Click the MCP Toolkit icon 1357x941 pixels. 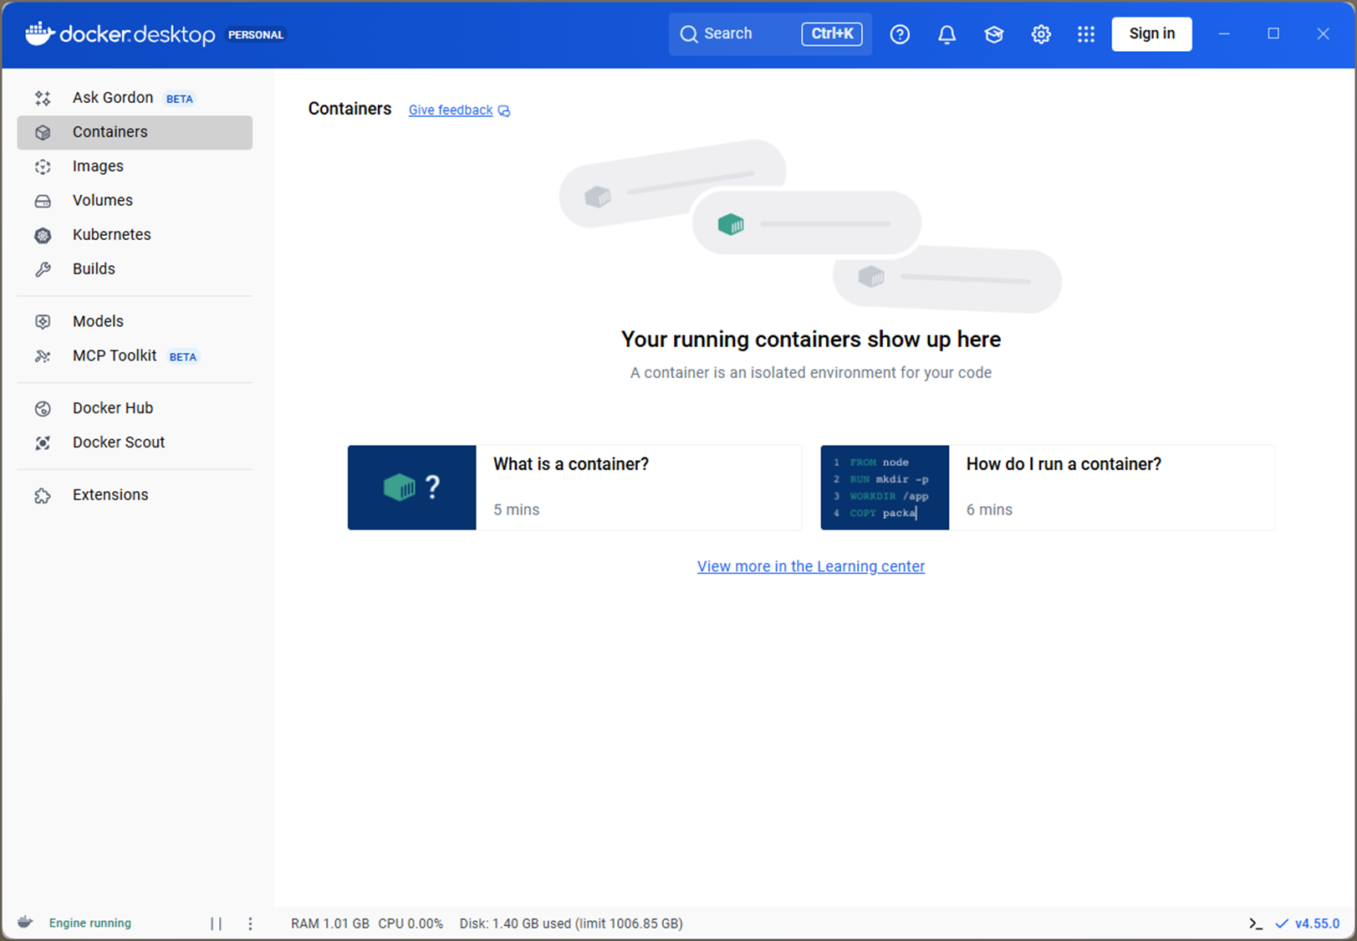pos(43,355)
